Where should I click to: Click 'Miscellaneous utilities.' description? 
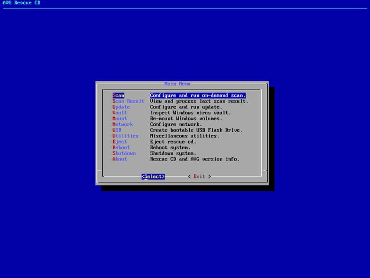(x=185, y=136)
